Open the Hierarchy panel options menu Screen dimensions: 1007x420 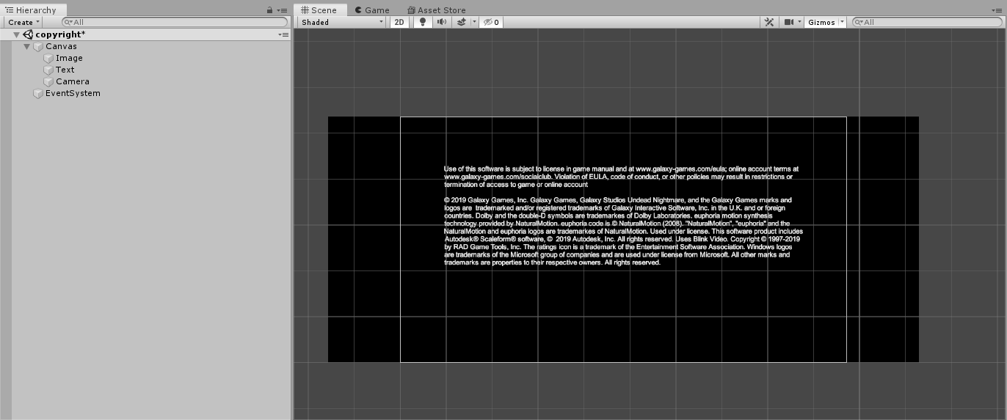click(283, 10)
